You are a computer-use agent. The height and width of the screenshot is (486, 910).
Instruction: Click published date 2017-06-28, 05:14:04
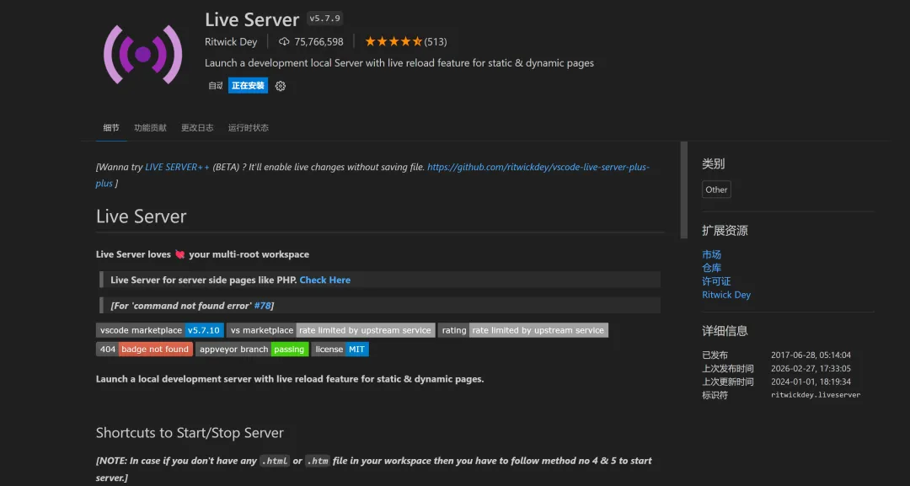click(811, 355)
